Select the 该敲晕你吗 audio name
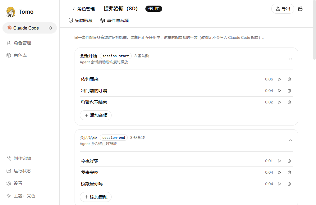This screenshot has height=205, width=316. [92, 184]
